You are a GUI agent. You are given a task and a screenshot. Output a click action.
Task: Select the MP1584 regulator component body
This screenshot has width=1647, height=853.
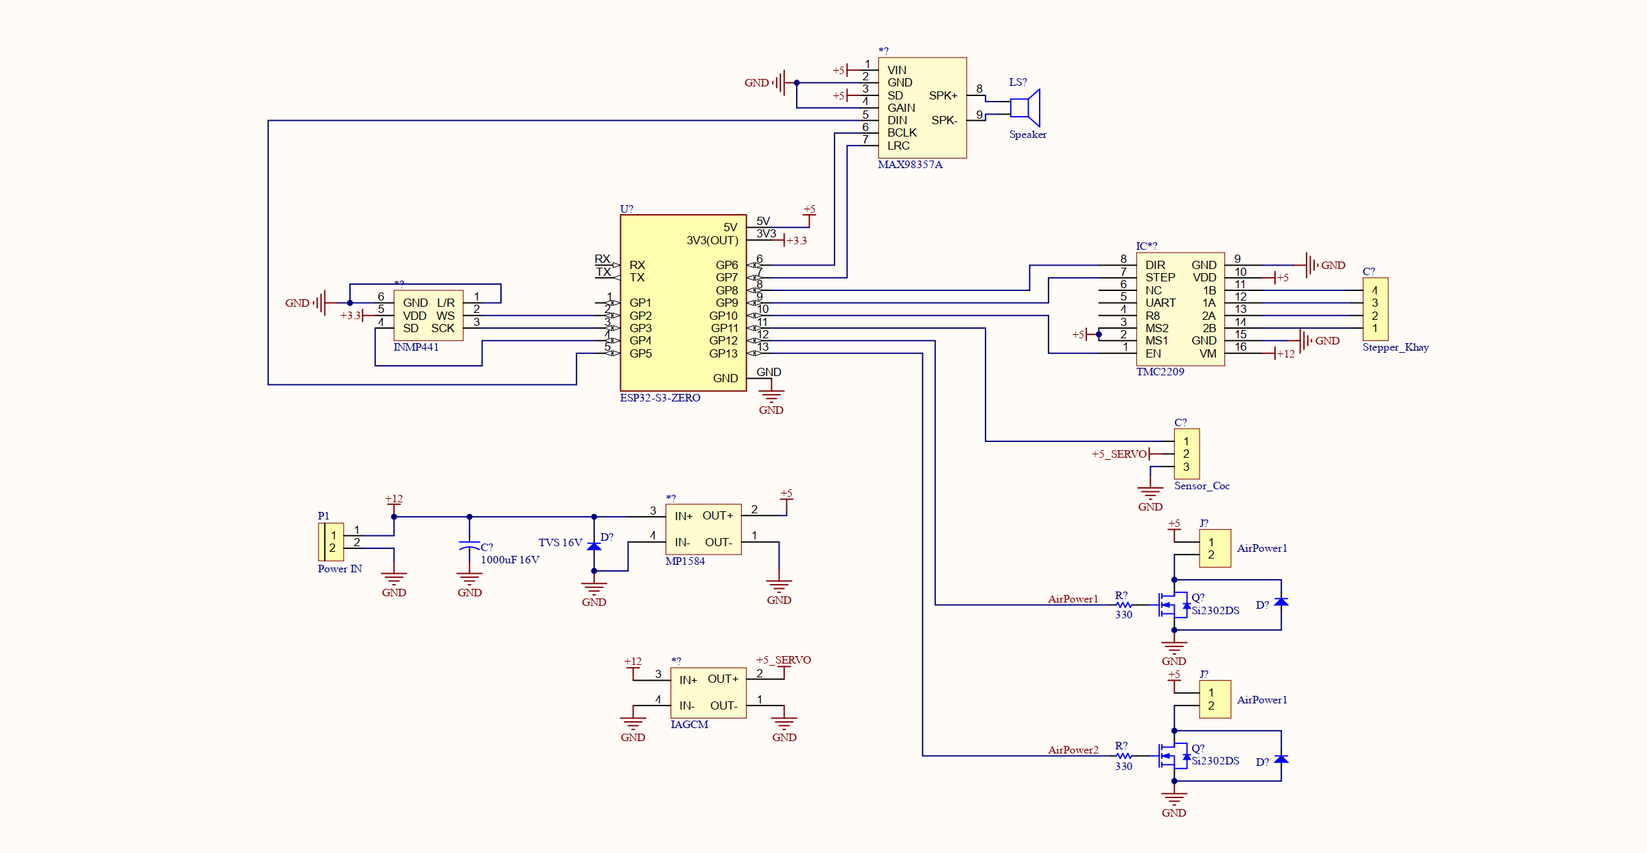point(703,529)
